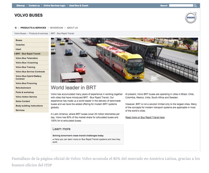The height and width of the screenshot is (173, 209).
Task: Click inside the Search input field
Action: pos(181,5)
